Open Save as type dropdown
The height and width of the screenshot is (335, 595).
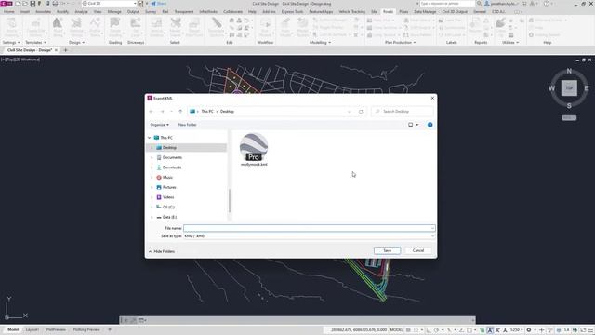432,235
